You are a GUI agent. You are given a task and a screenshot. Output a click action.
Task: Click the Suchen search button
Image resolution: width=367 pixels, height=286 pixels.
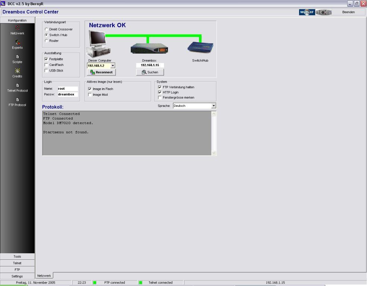click(x=150, y=72)
